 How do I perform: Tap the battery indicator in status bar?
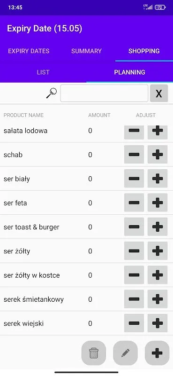pos(160,7)
